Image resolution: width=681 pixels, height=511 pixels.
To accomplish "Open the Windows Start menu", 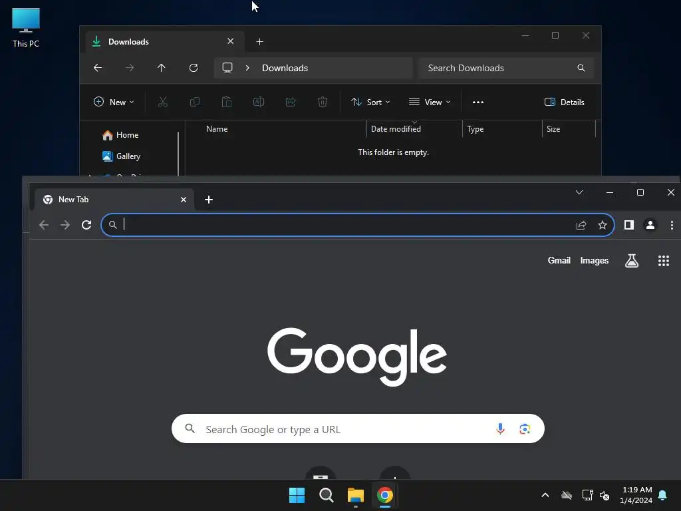I will pyautogui.click(x=297, y=495).
